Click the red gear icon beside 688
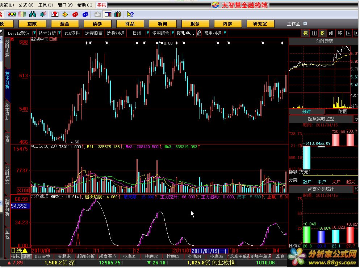360x268 pixels. tap(12, 40)
